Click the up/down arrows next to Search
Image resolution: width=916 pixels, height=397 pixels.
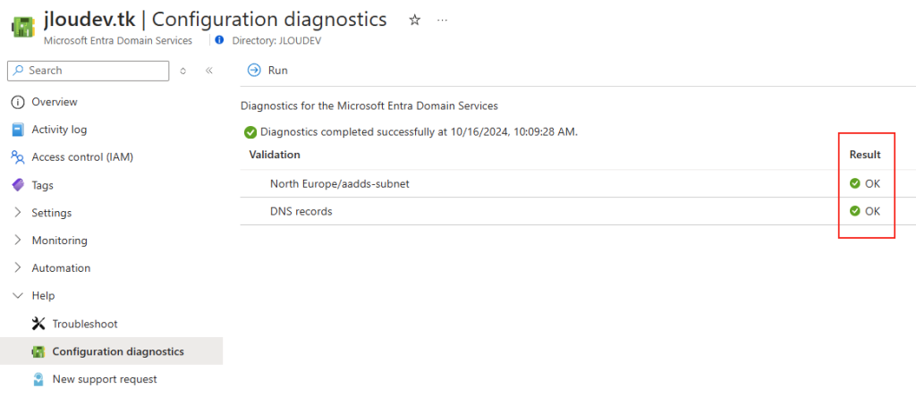coord(182,71)
